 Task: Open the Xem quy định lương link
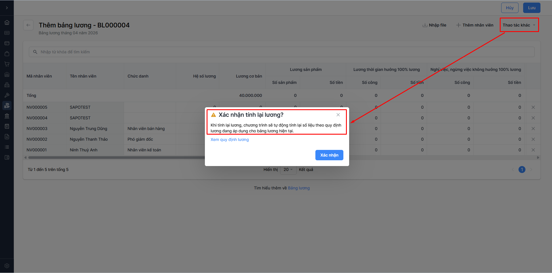[229, 140]
